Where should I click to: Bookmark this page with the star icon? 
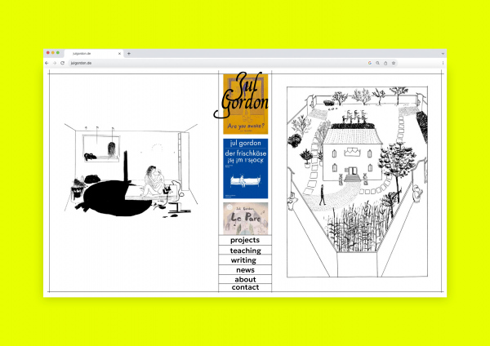coord(394,63)
